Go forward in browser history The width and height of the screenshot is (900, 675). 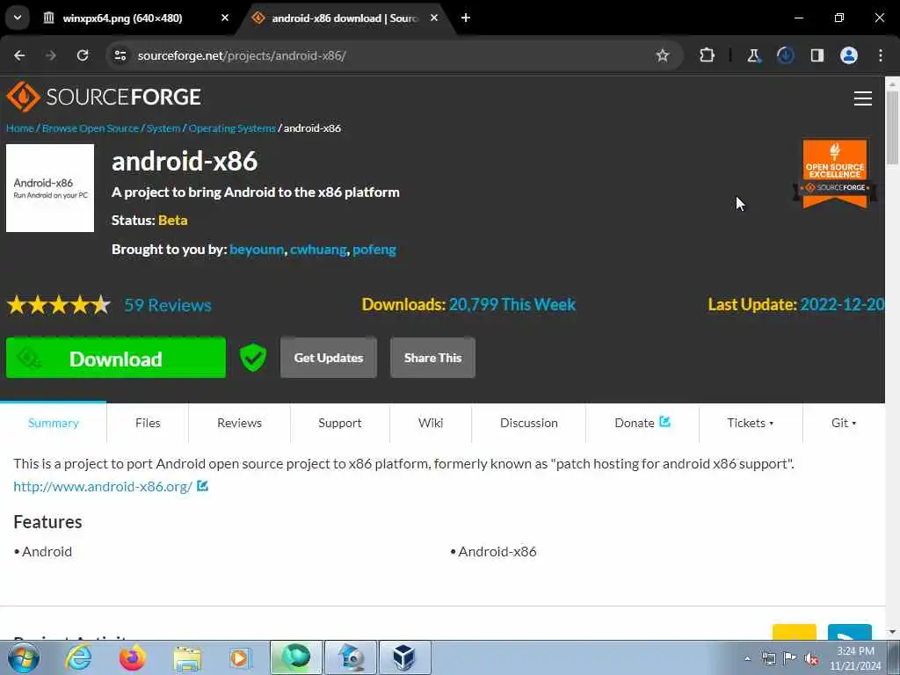point(50,55)
